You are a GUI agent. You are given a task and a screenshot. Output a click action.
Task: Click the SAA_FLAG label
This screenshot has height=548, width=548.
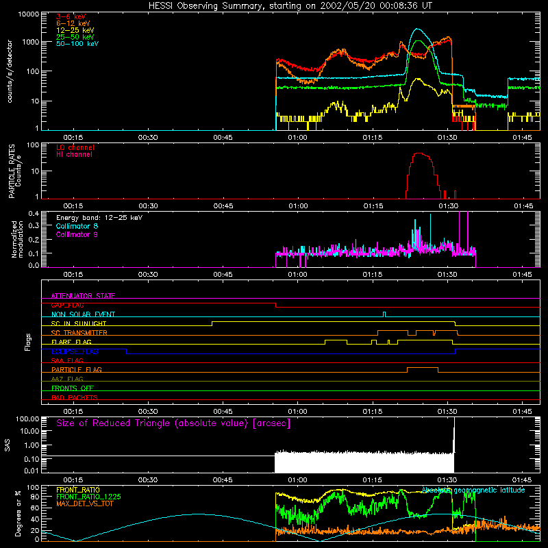[x=67, y=360]
